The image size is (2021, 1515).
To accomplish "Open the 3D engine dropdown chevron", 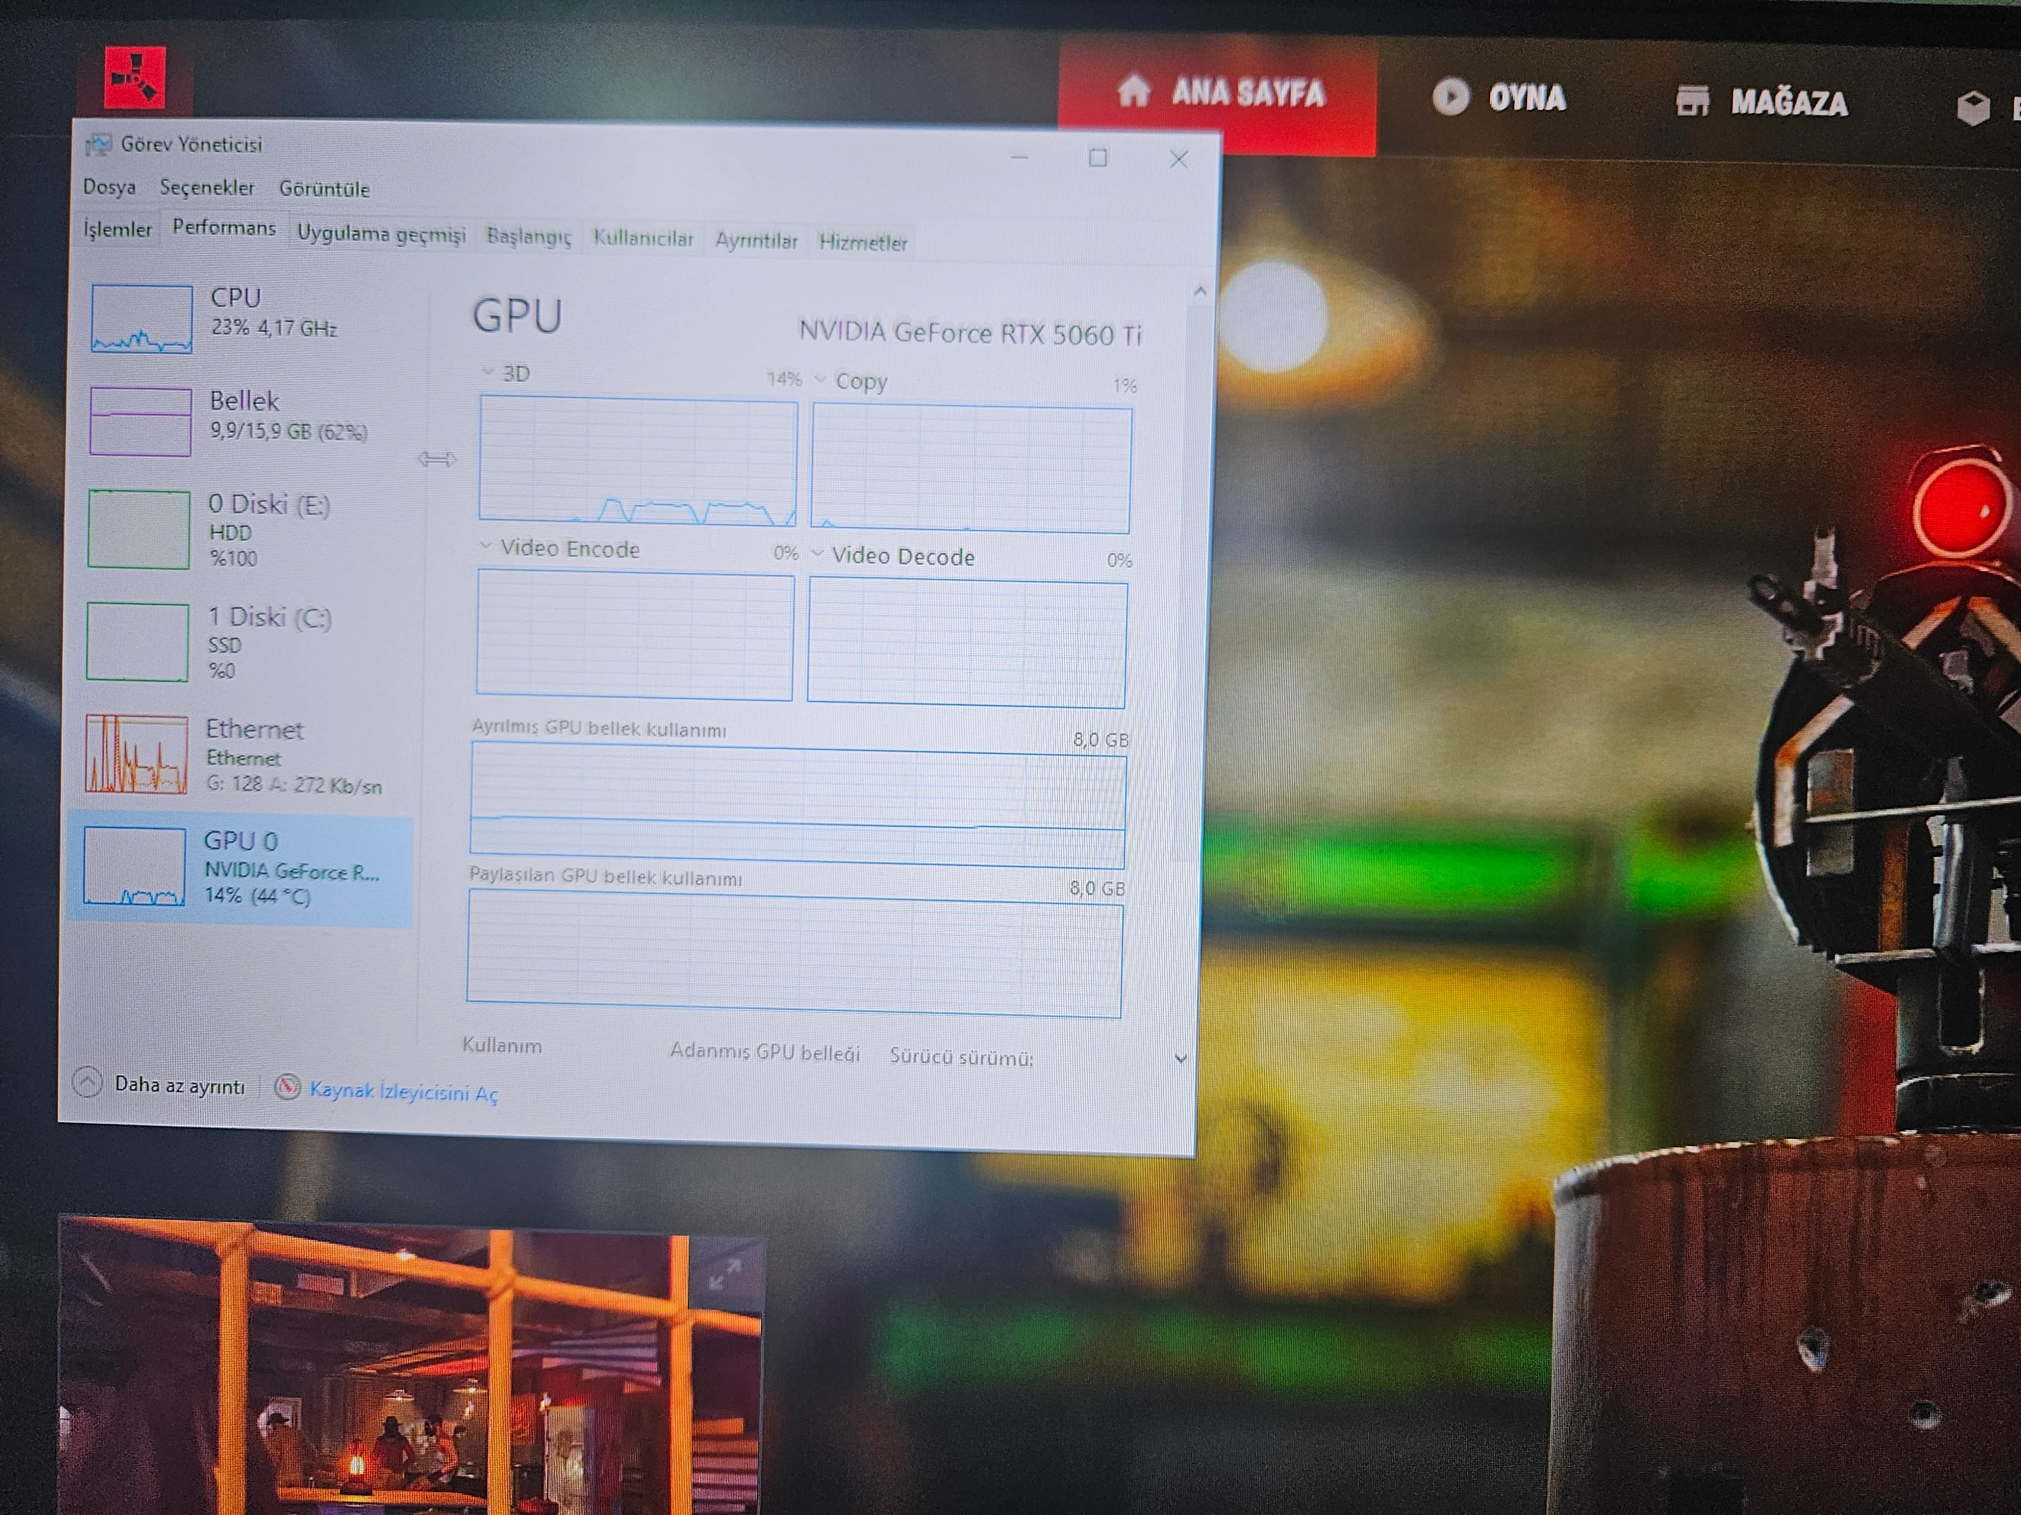I will click(488, 372).
